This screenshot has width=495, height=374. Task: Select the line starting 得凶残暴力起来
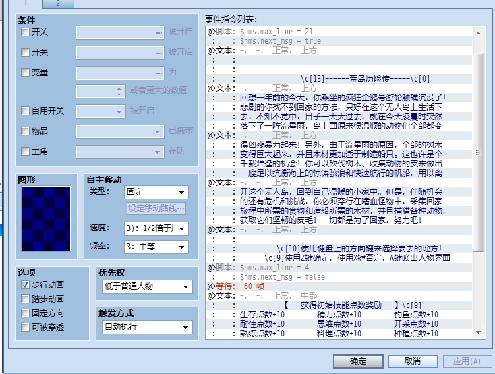(339, 145)
